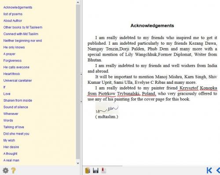This screenshot has width=220, height=175.
Task: Click the contents panel scroll up arrow
Action: coord(78,2)
